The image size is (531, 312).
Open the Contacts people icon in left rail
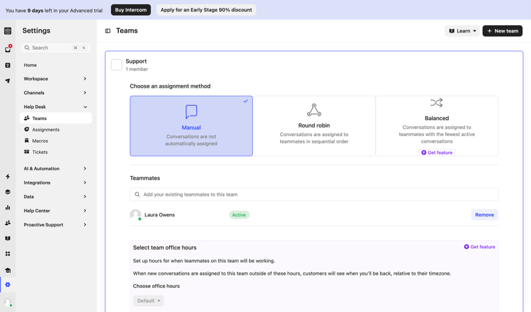coord(7,223)
